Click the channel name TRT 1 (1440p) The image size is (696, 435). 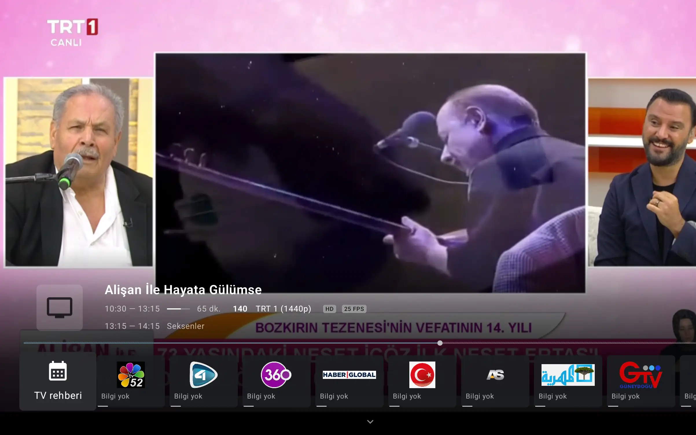point(283,309)
